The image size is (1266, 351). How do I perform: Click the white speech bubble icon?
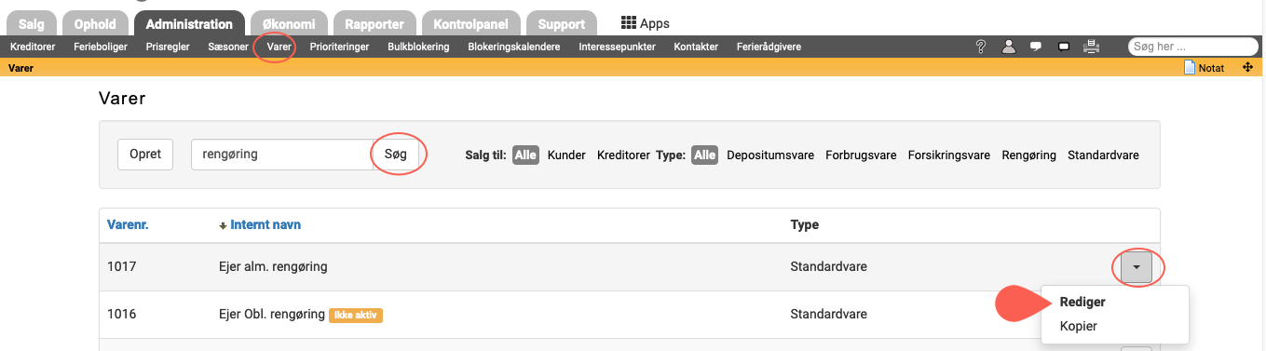tap(1035, 47)
